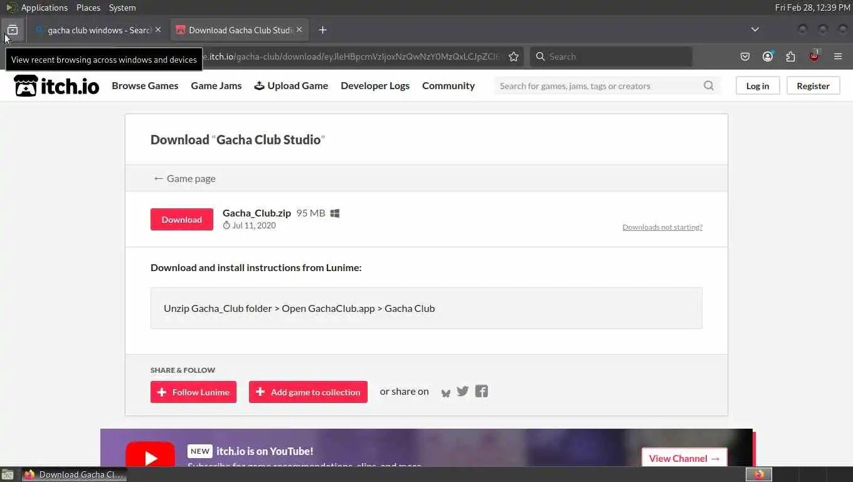This screenshot has width=853, height=482.
Task: Open the Applications menu
Action: click(x=44, y=8)
